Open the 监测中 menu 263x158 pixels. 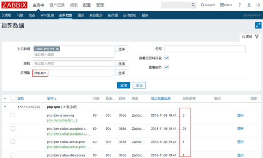point(38,5)
